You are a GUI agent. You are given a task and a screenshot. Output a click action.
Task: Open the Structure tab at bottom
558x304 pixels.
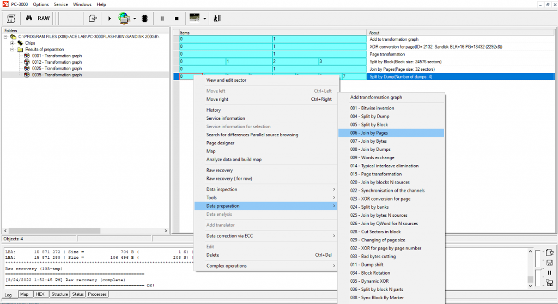pyautogui.click(x=59, y=294)
